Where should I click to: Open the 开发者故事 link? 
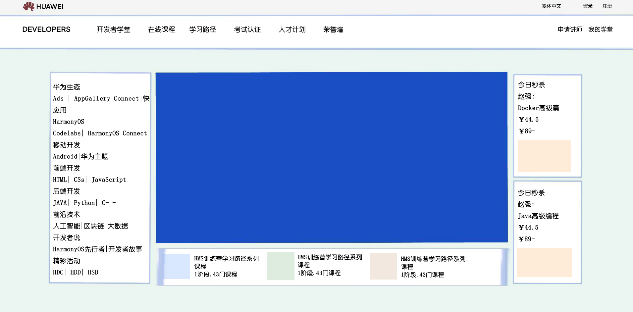tap(125, 249)
